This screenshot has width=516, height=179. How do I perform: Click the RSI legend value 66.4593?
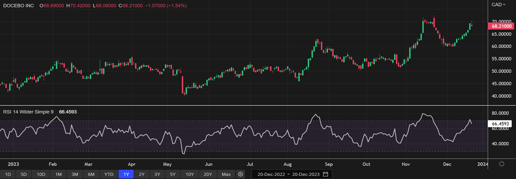pyautogui.click(x=68, y=112)
